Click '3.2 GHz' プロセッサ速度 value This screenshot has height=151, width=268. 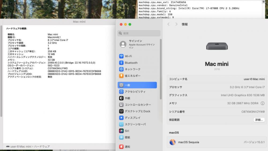click(x=52, y=43)
